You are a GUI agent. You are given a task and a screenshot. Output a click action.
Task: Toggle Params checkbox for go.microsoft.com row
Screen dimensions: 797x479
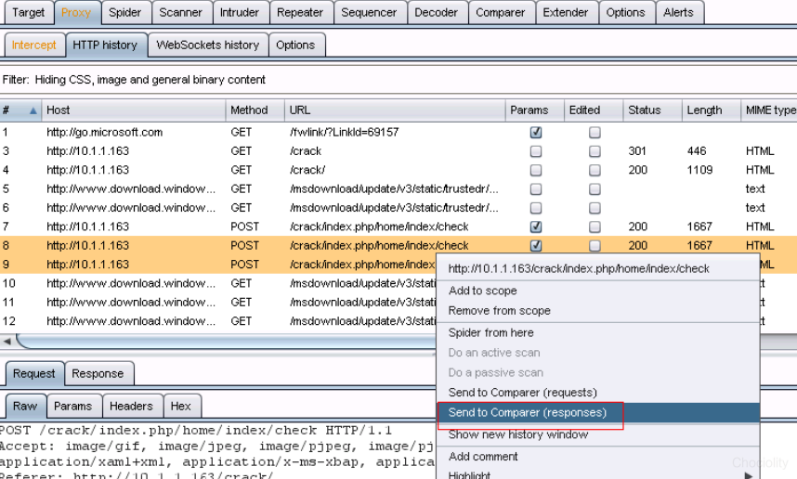[x=536, y=133]
